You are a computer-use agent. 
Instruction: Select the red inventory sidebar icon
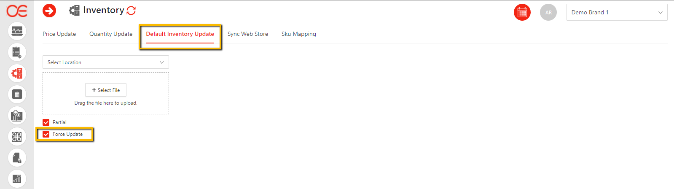pyautogui.click(x=17, y=73)
